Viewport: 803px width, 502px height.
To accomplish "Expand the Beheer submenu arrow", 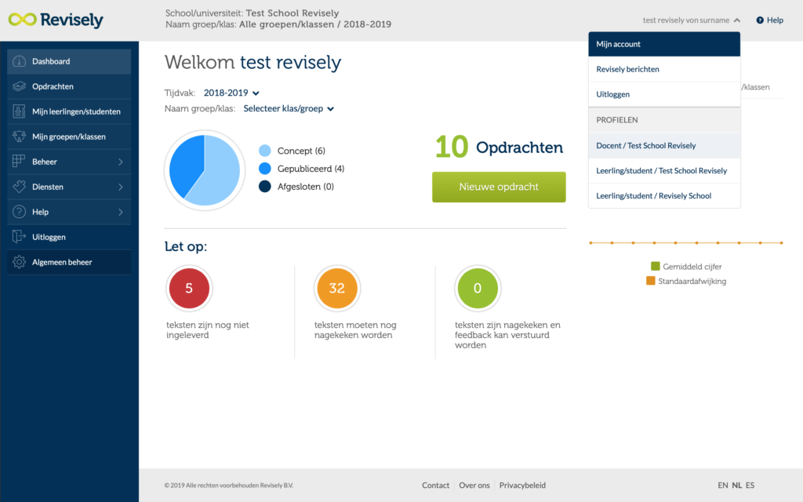I will [120, 162].
